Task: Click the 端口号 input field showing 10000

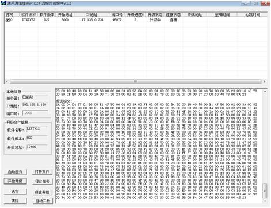Action: coord(35,113)
